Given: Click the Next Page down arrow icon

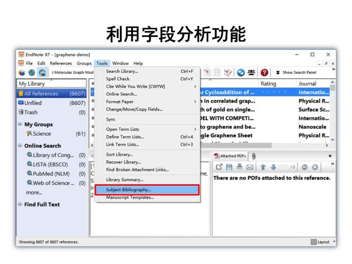Looking at the screenshot, I should coord(273,167).
